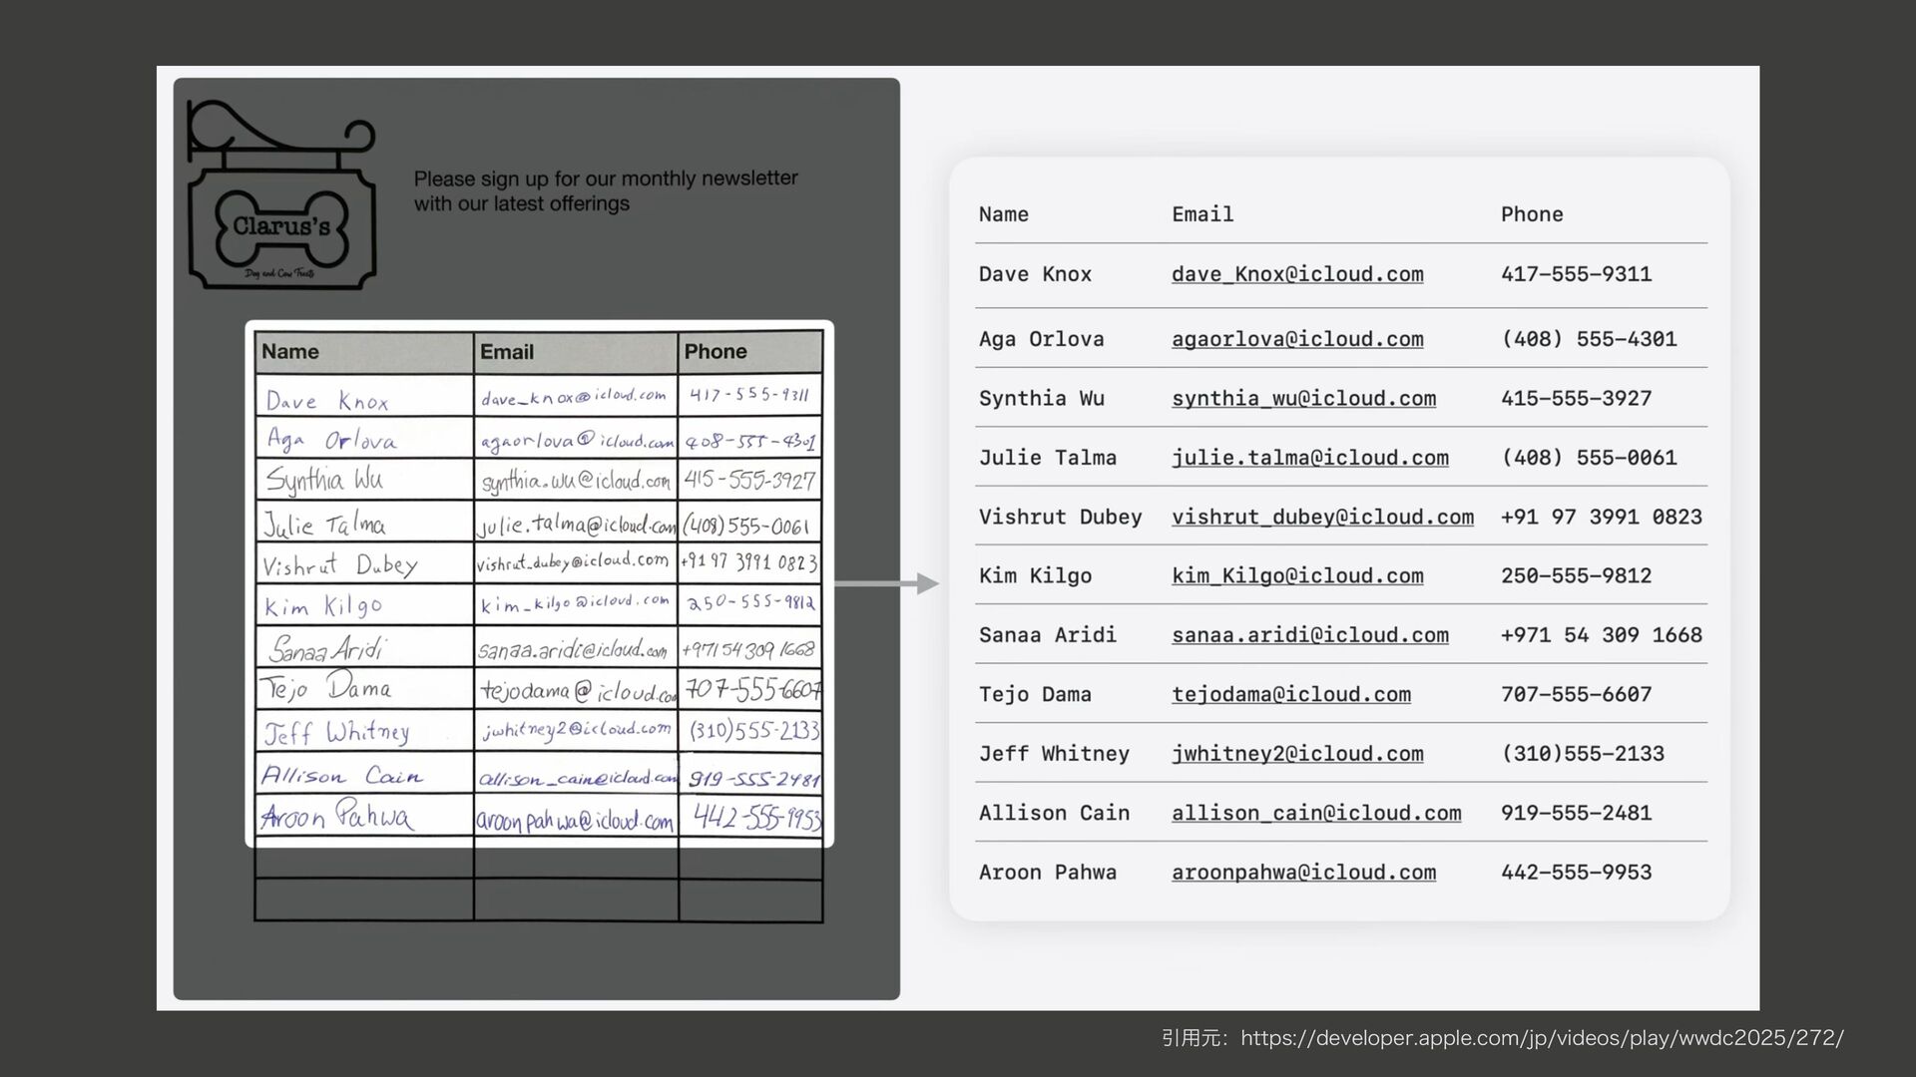This screenshot has height=1077, width=1916.
Task: Select the typed name 'Jeff Whitney'
Action: [1054, 754]
